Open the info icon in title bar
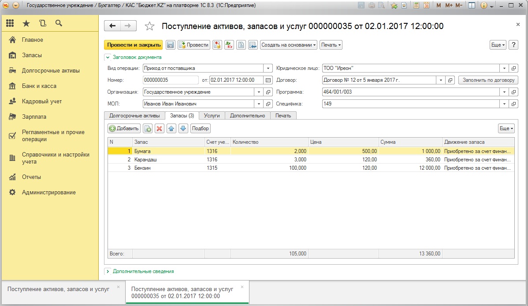The width and height of the screenshot is (528, 306). point(484,5)
